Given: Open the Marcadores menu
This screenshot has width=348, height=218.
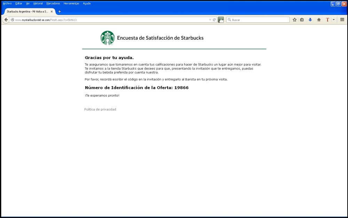Looking at the screenshot, I should [x=53, y=3].
